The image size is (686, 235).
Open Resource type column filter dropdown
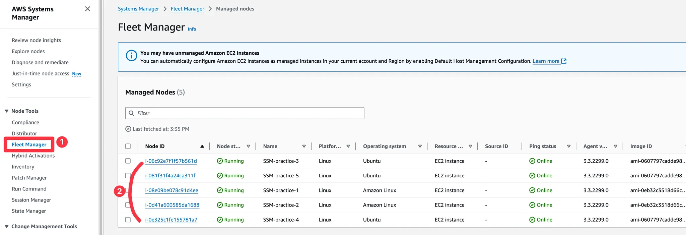click(x=471, y=146)
